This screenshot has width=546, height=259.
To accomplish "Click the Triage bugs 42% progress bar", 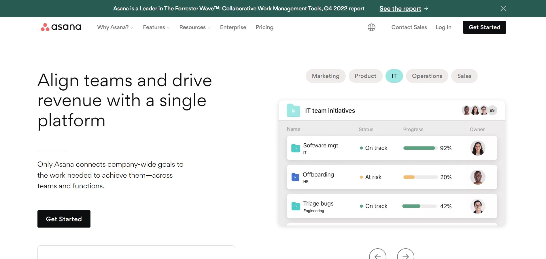I will click(x=420, y=206).
